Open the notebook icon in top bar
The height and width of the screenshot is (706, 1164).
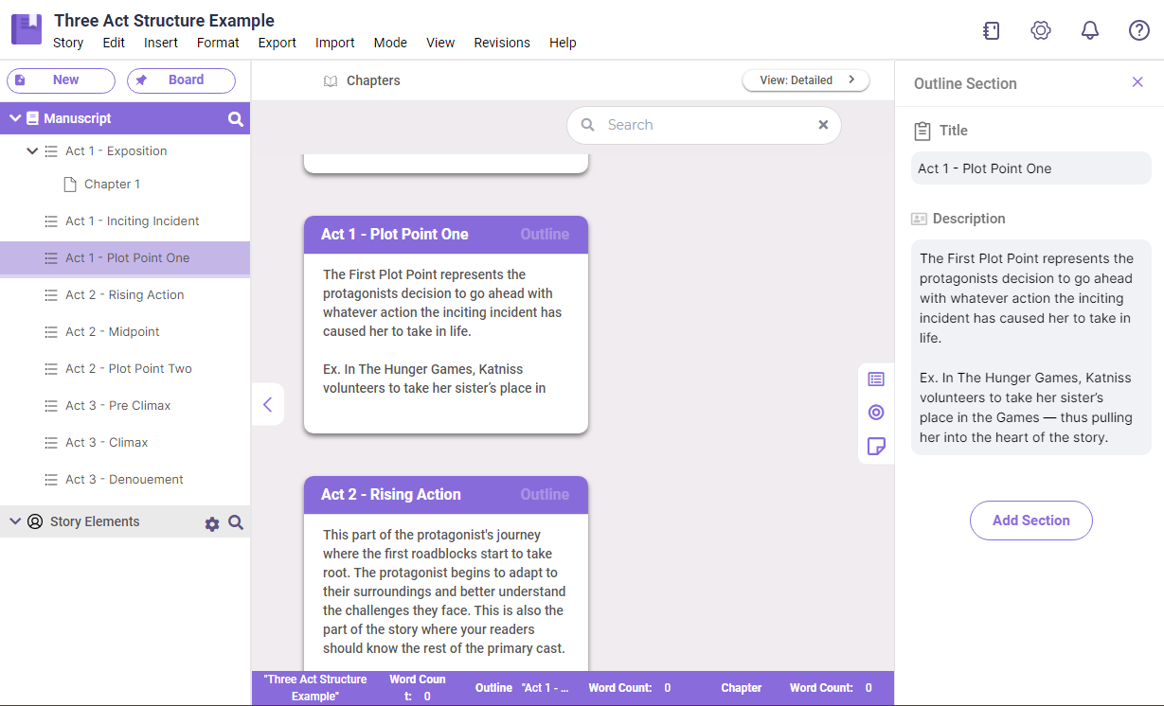click(992, 30)
